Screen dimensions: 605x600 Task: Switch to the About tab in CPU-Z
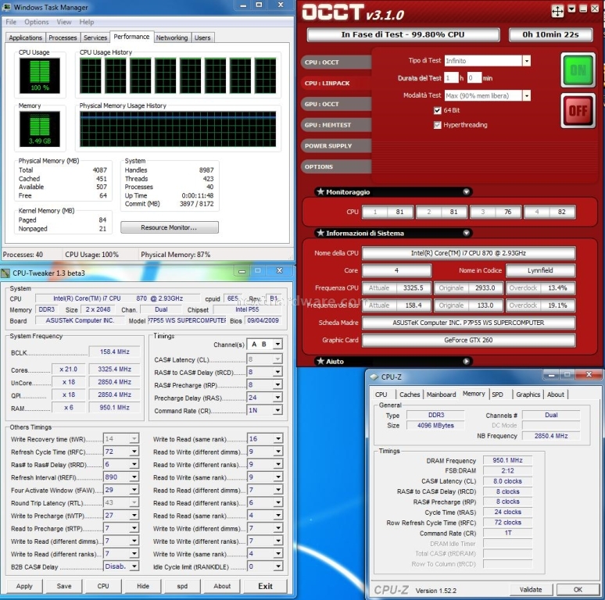tap(555, 395)
